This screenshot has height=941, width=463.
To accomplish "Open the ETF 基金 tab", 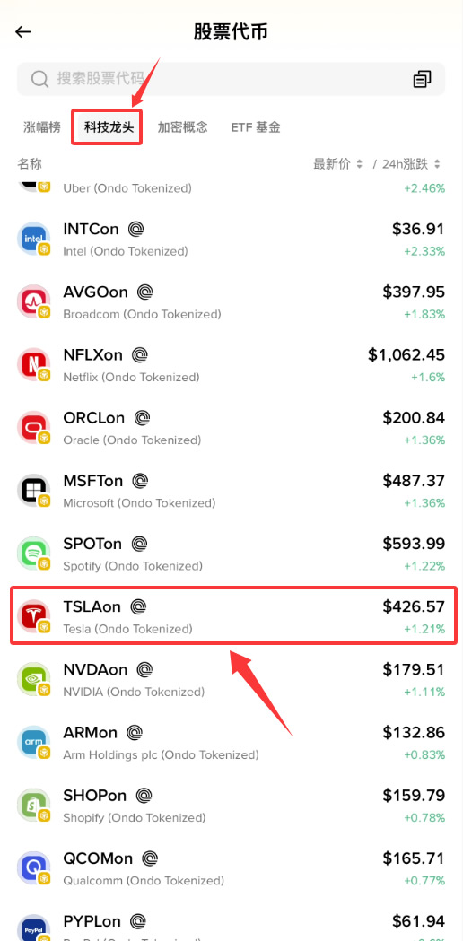I will click(x=256, y=127).
